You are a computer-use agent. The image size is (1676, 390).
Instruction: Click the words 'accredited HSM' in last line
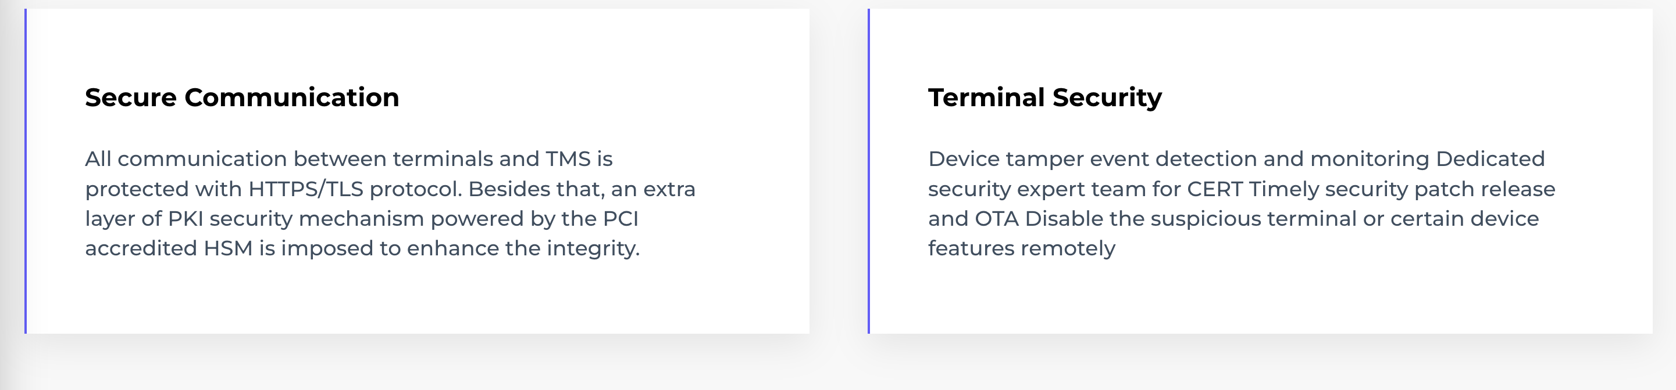[x=169, y=248]
